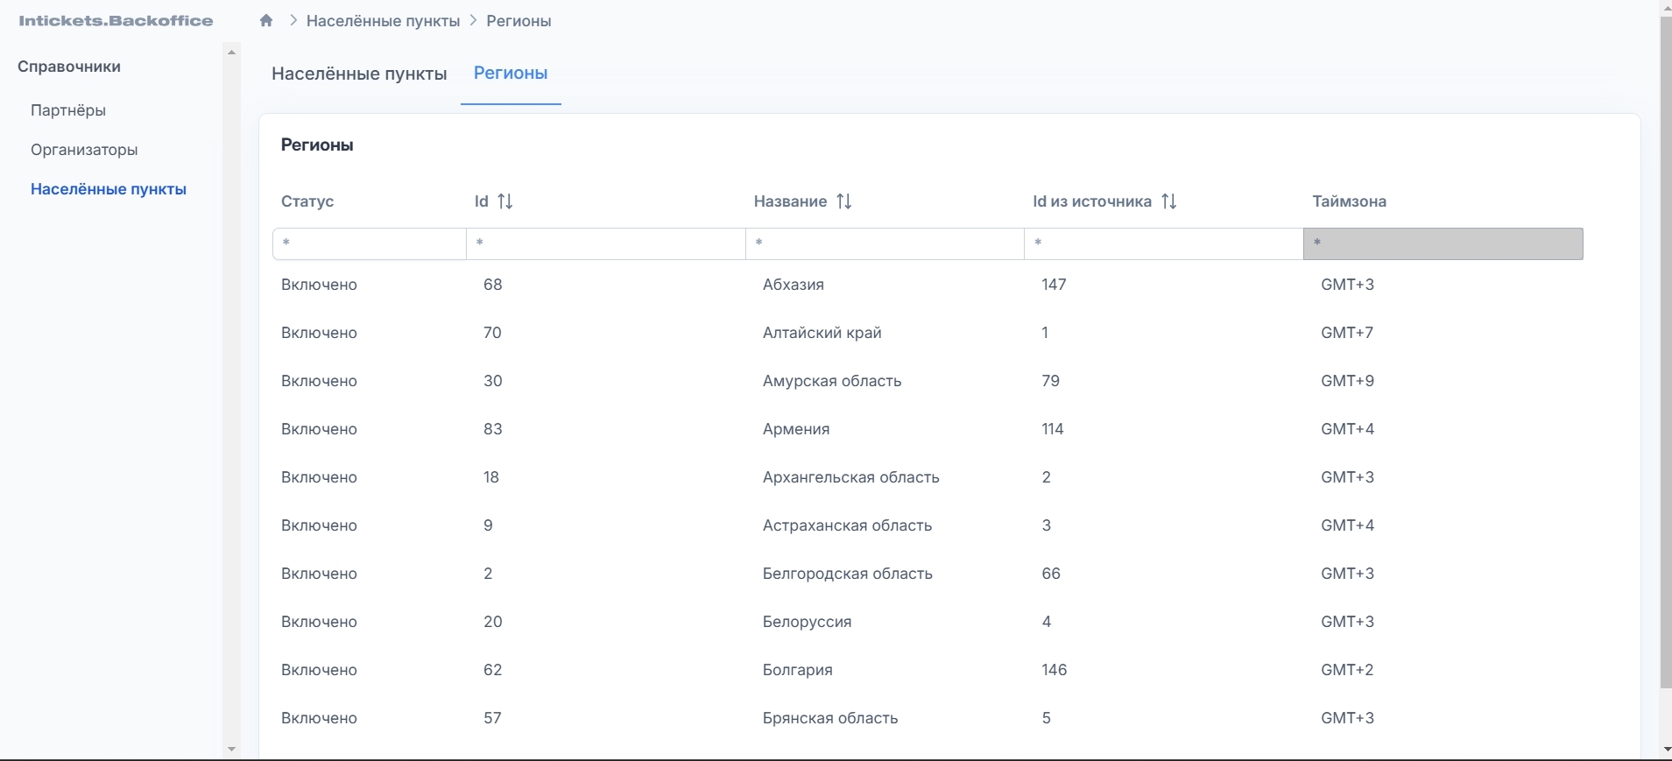Click the Регионы breadcrumb item
This screenshot has height=761, width=1672.
pyautogui.click(x=519, y=21)
